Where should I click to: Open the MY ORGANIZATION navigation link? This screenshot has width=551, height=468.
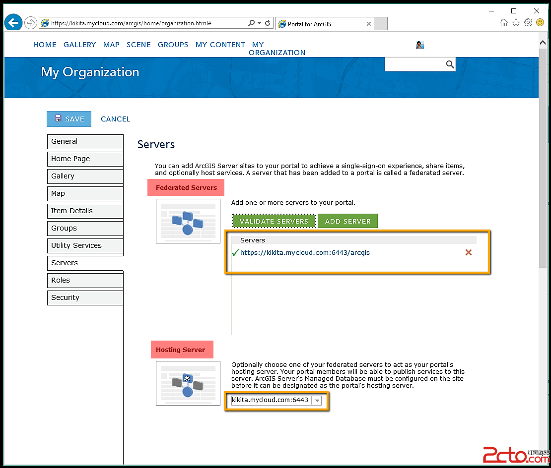[277, 49]
